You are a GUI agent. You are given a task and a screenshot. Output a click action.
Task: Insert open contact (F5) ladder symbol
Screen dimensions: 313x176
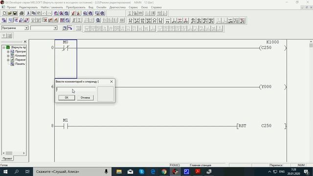pyautogui.click(x=131, y=21)
